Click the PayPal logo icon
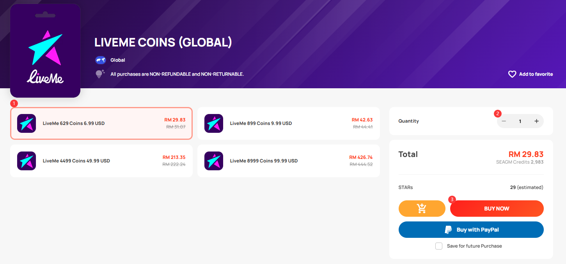The width and height of the screenshot is (566, 264). click(449, 230)
